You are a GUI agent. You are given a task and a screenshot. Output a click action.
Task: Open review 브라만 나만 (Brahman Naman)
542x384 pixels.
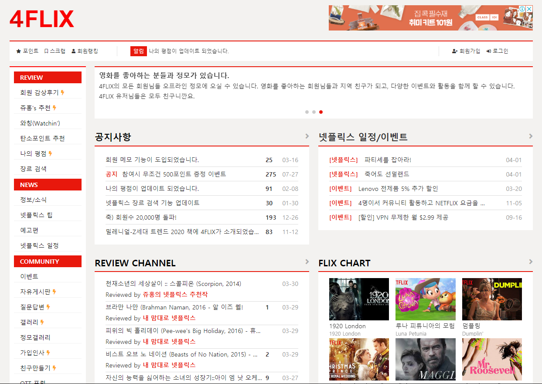pyautogui.click(x=174, y=307)
